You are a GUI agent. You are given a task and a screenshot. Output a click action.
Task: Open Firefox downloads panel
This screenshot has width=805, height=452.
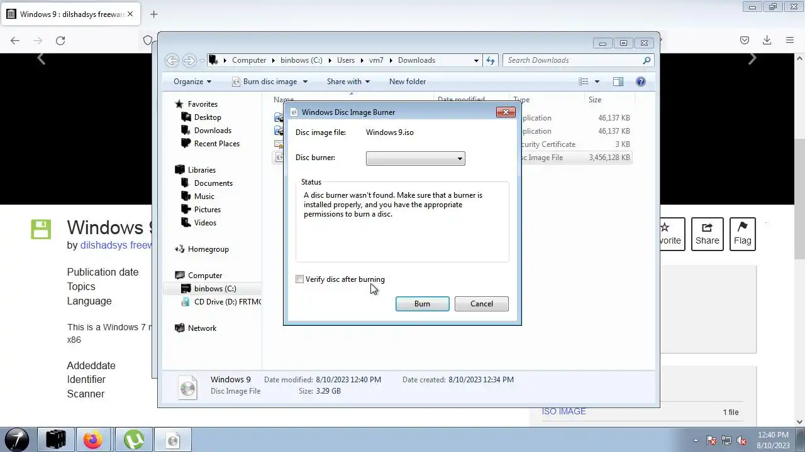767,40
